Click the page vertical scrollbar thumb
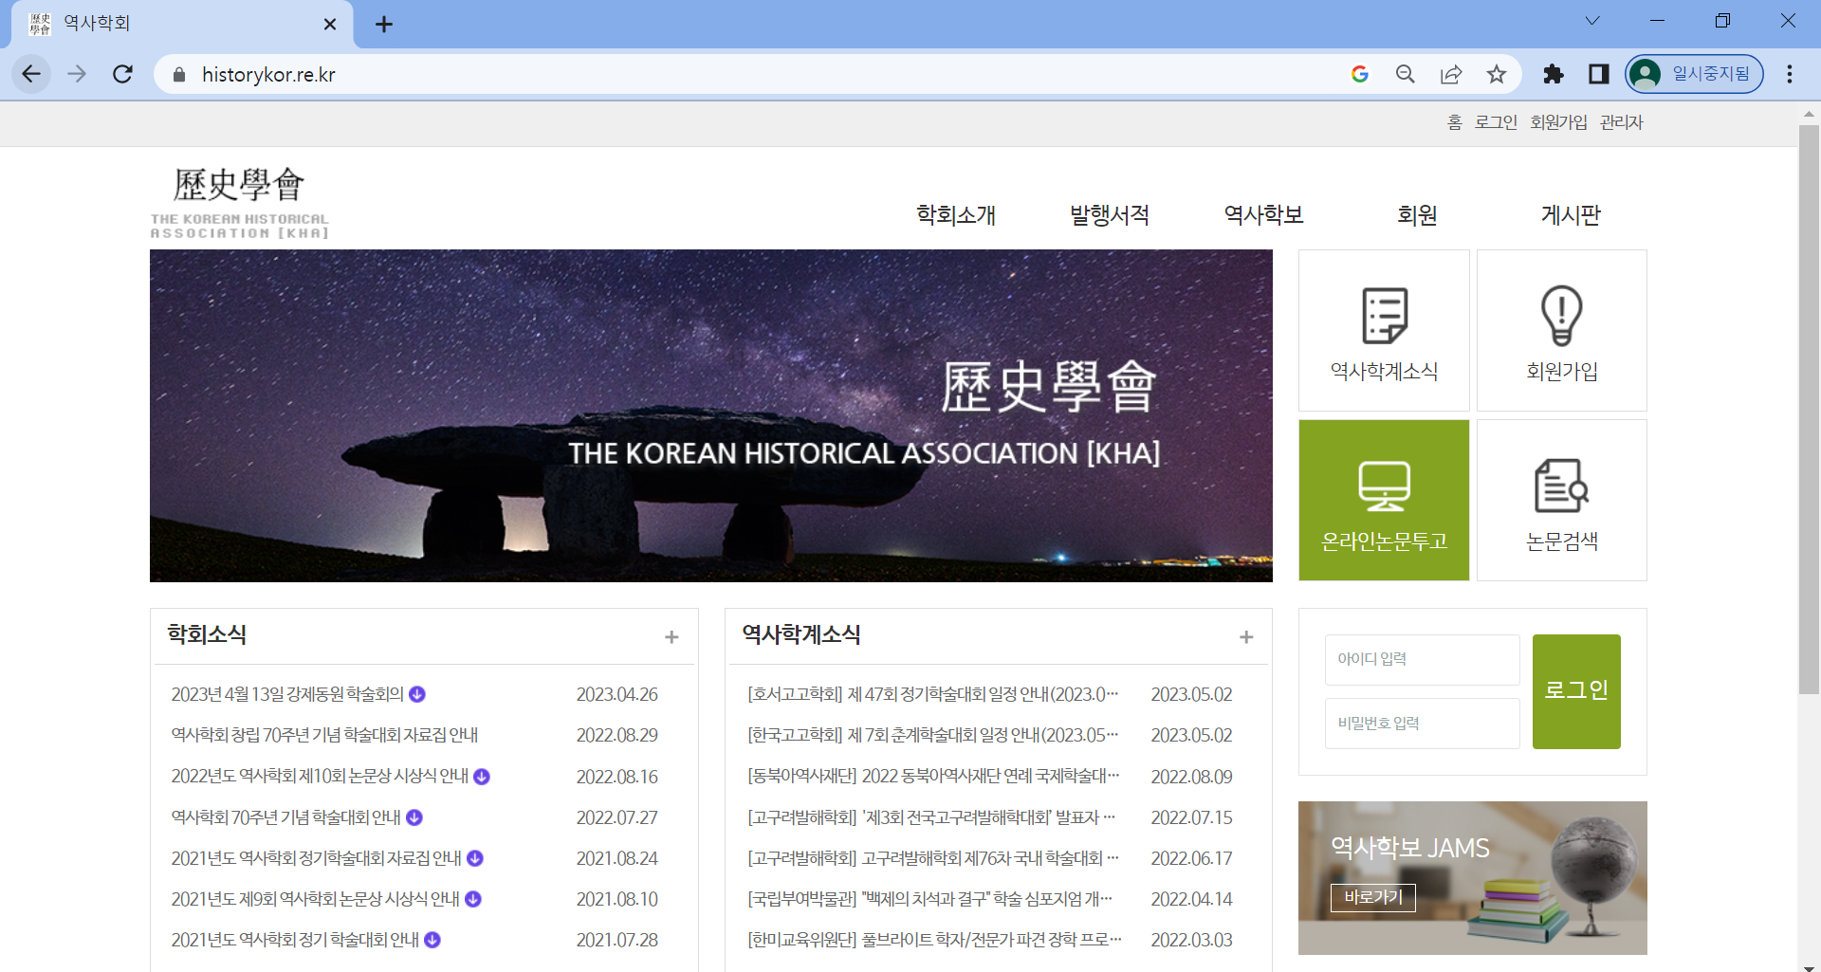Image resolution: width=1821 pixels, height=972 pixels. pos(1809,410)
